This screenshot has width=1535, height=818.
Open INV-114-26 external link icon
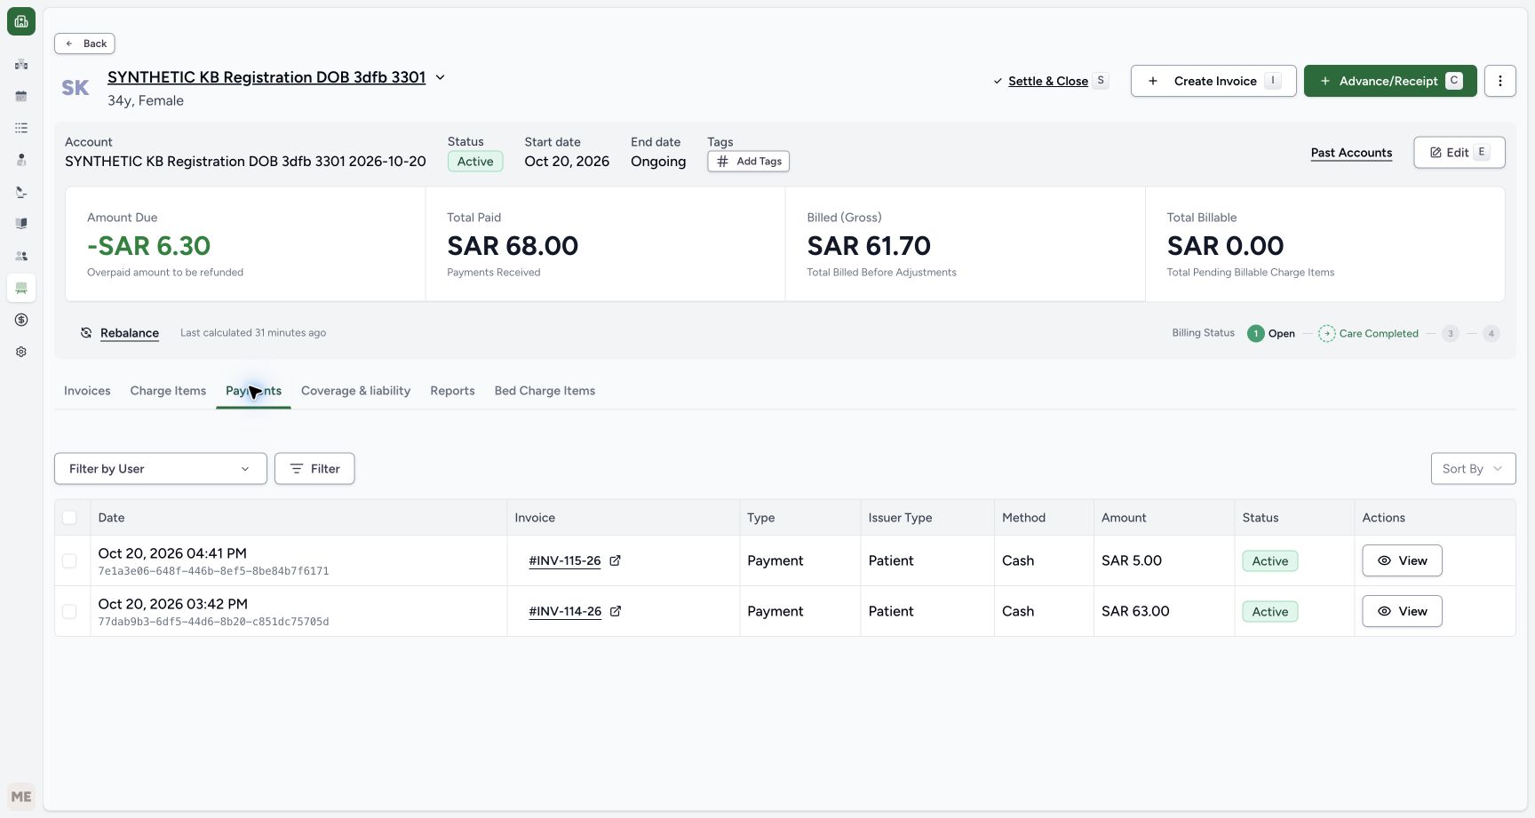click(x=616, y=611)
